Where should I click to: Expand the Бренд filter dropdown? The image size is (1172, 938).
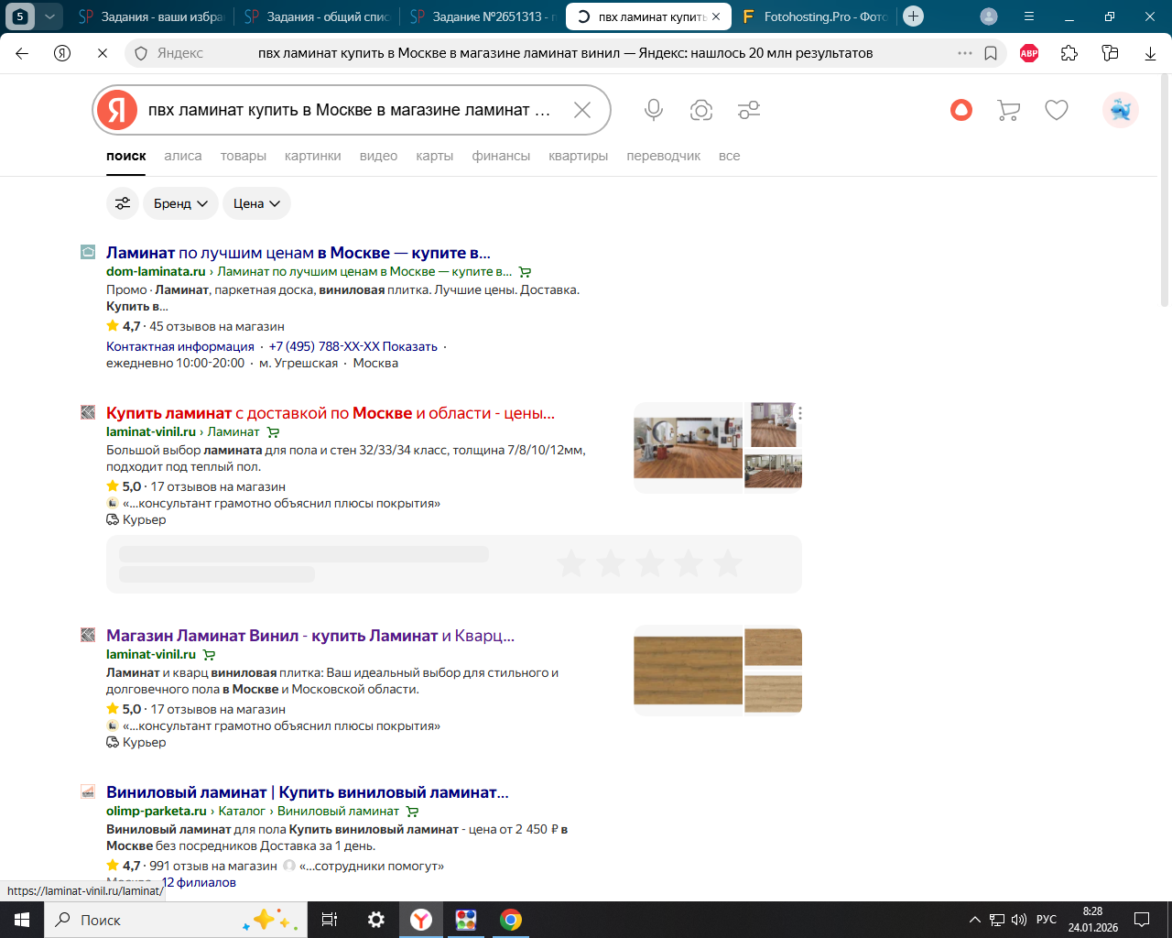pos(180,203)
